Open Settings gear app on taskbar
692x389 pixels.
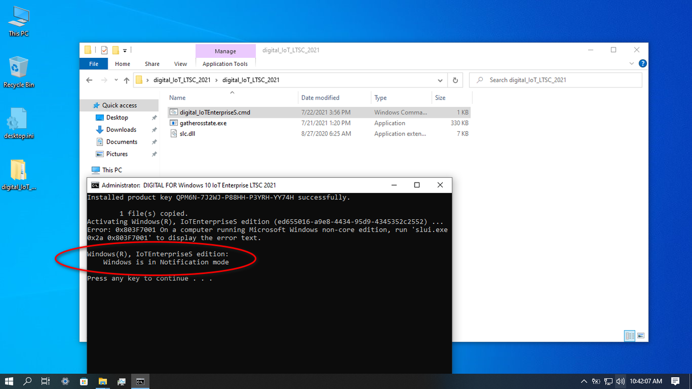click(x=65, y=381)
